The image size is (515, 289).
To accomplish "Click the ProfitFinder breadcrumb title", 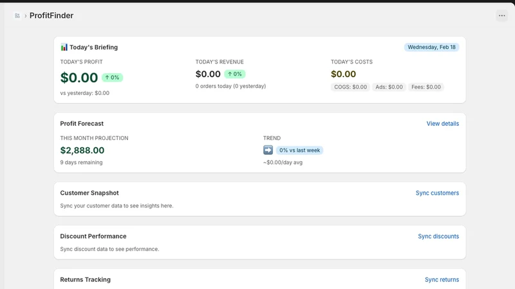I will click(x=51, y=15).
